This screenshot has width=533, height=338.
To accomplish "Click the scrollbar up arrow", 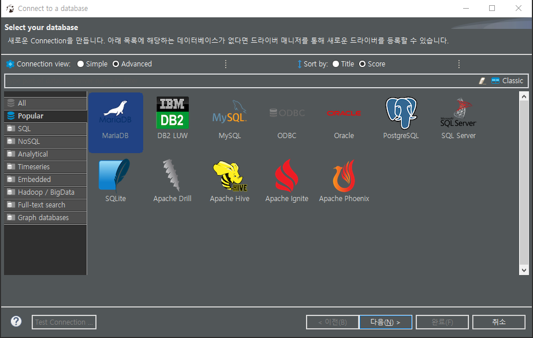I will coord(524,96).
